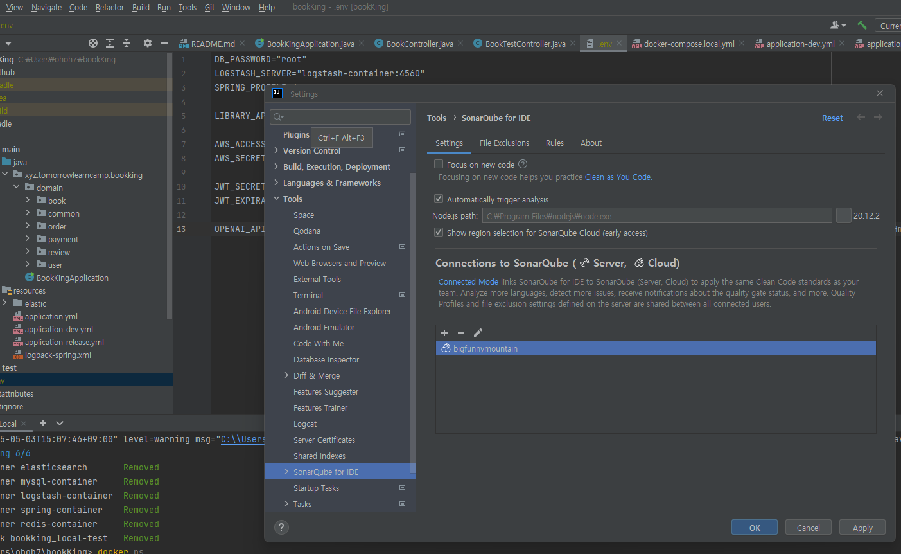Select bigfunnymountain connection row
Viewport: 901px width, 554px height.
click(x=656, y=348)
